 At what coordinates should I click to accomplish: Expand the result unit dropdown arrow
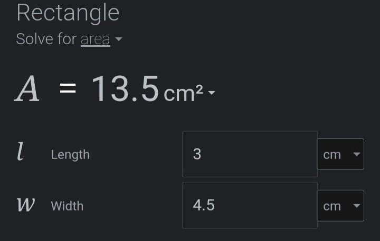coord(212,94)
